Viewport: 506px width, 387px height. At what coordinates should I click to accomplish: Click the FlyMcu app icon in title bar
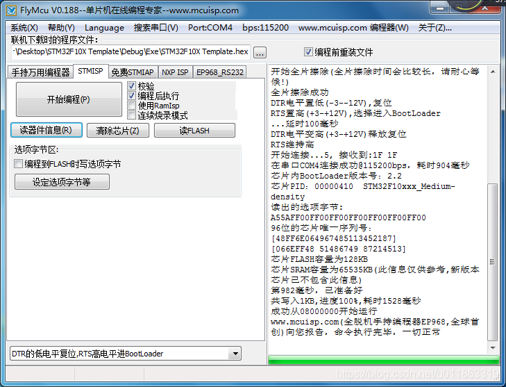coord(11,10)
